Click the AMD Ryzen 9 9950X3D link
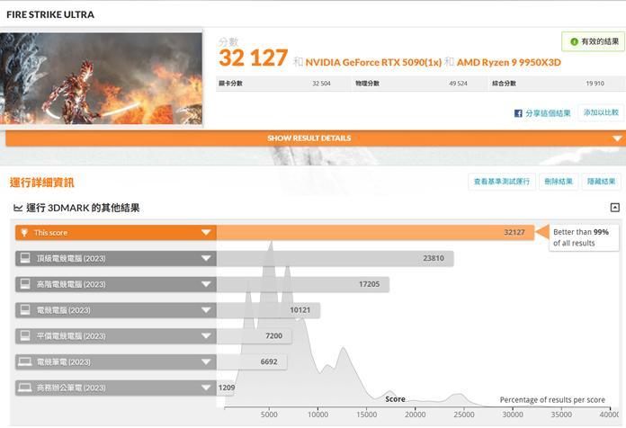Viewport: 626px width, 428px height. point(508,62)
